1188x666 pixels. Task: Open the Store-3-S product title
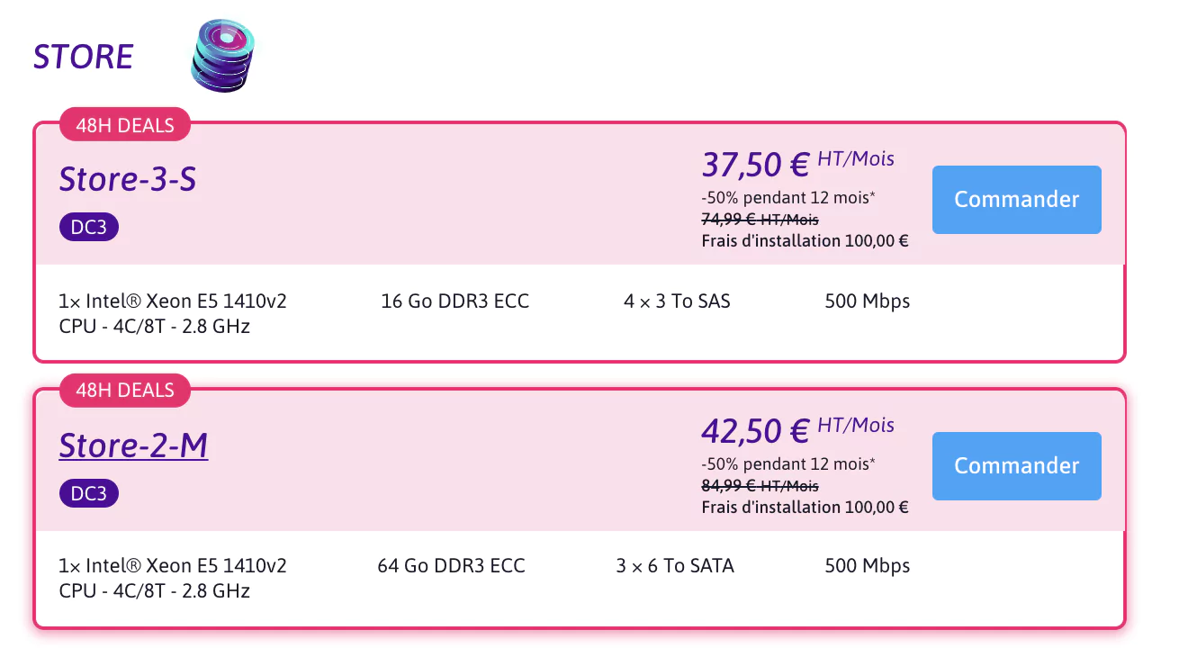click(128, 179)
